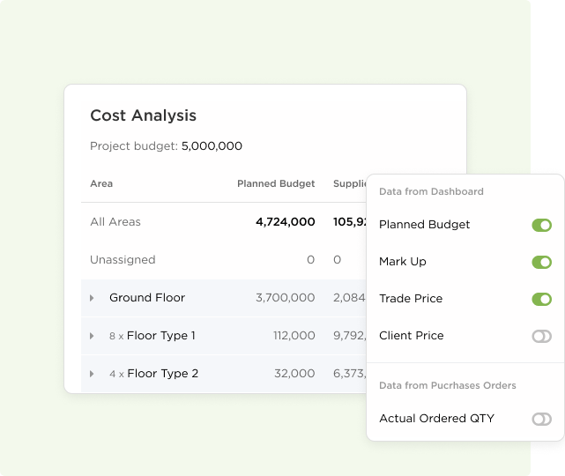This screenshot has height=476, width=565.
Task: Select the 8 x Floor Type 1 row
Action: (223, 336)
